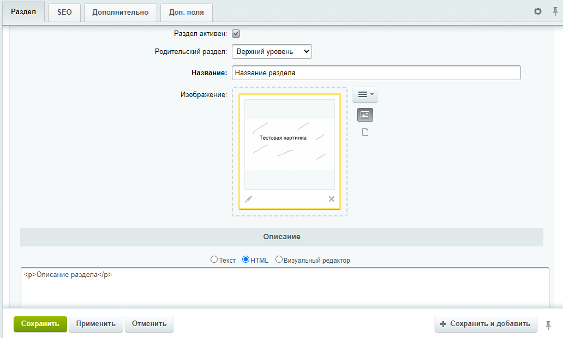Image resolution: width=563 pixels, height=338 pixels.
Task: Pin the bottom button bar
Action: click(548, 325)
